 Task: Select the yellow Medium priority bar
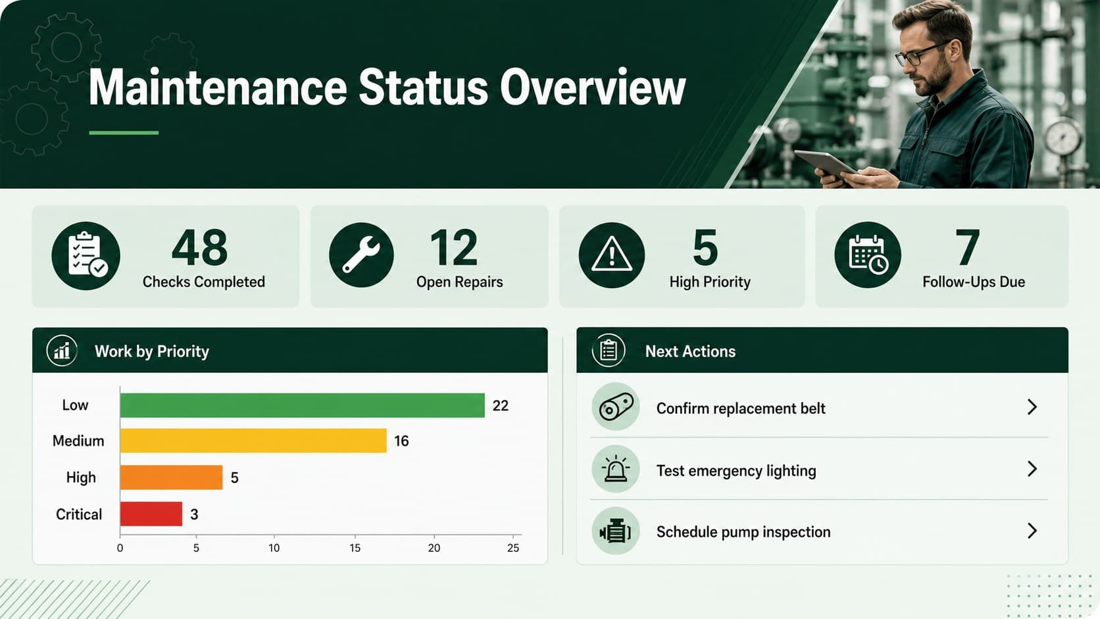(253, 441)
